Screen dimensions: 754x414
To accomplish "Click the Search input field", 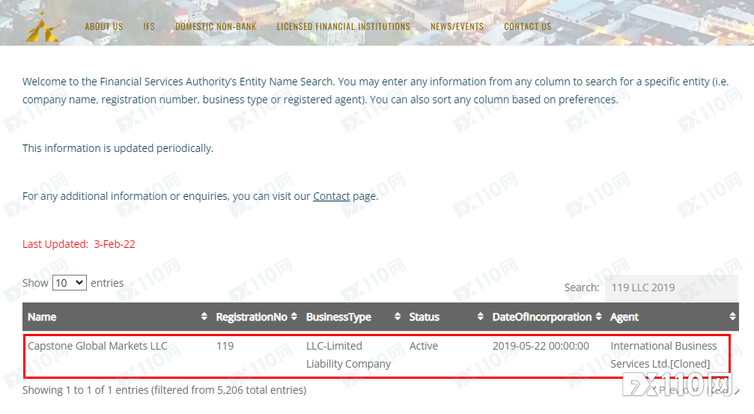I will point(672,287).
